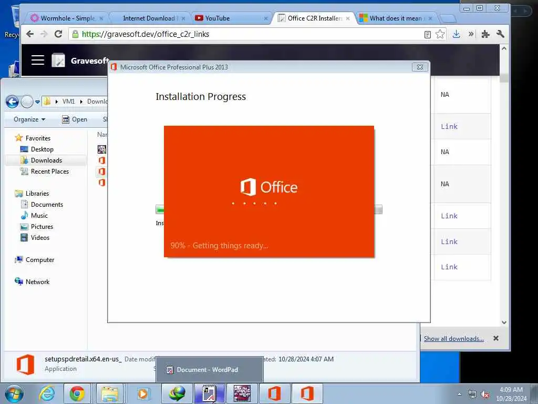Open a new Chrome tab
The image size is (538, 404).
448,18
